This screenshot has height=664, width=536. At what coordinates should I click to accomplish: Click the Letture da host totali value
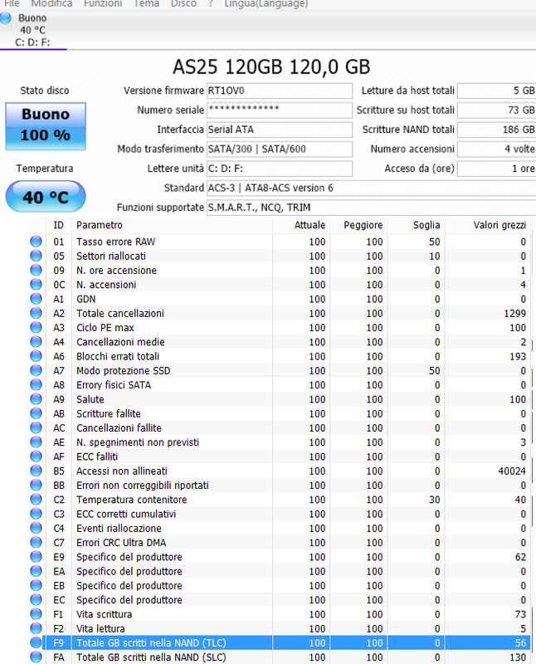click(x=497, y=90)
